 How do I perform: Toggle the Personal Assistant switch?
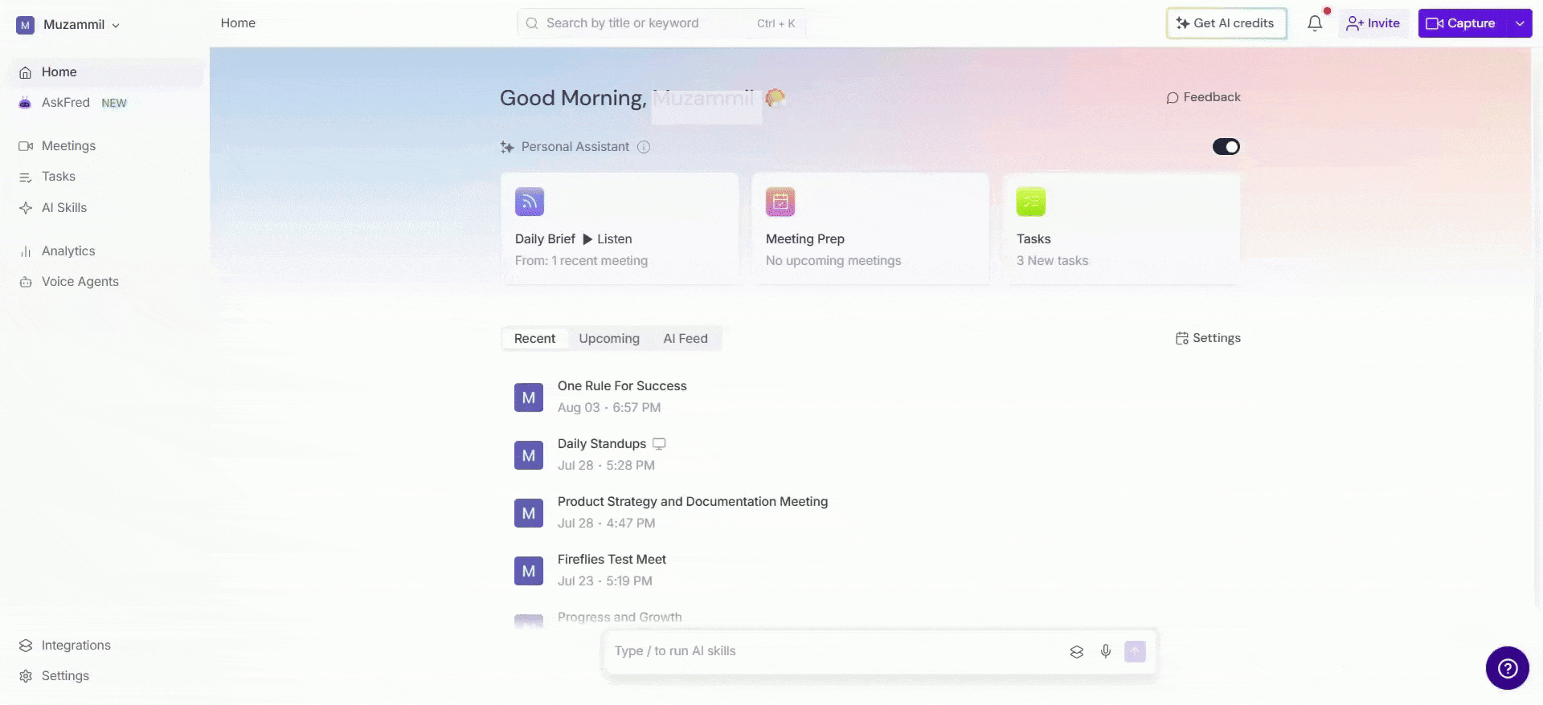pyautogui.click(x=1226, y=147)
